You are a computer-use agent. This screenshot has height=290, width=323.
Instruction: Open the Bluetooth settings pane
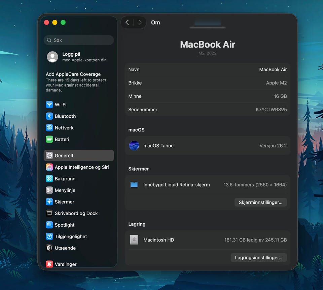[x=79, y=116]
